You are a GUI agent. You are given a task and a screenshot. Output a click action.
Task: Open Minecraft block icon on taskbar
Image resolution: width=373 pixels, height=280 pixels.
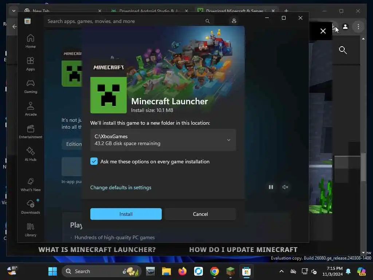tap(230, 271)
